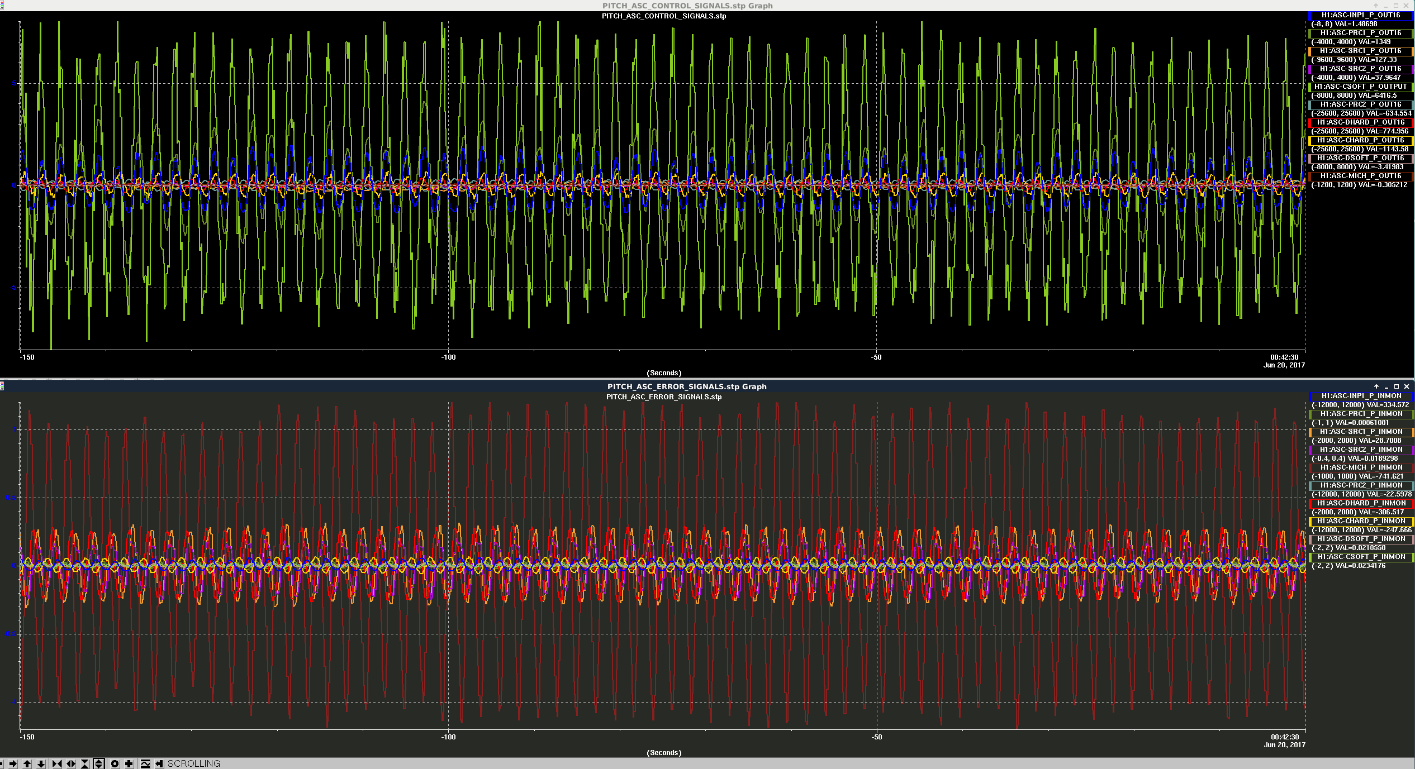
Task: Click the '(-2000, 2000) VAL=-306.517' range text
Action: click(1357, 512)
